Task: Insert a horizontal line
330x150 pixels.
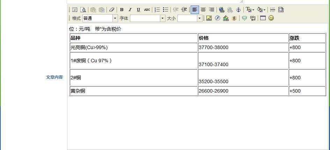Action: tap(272, 10)
